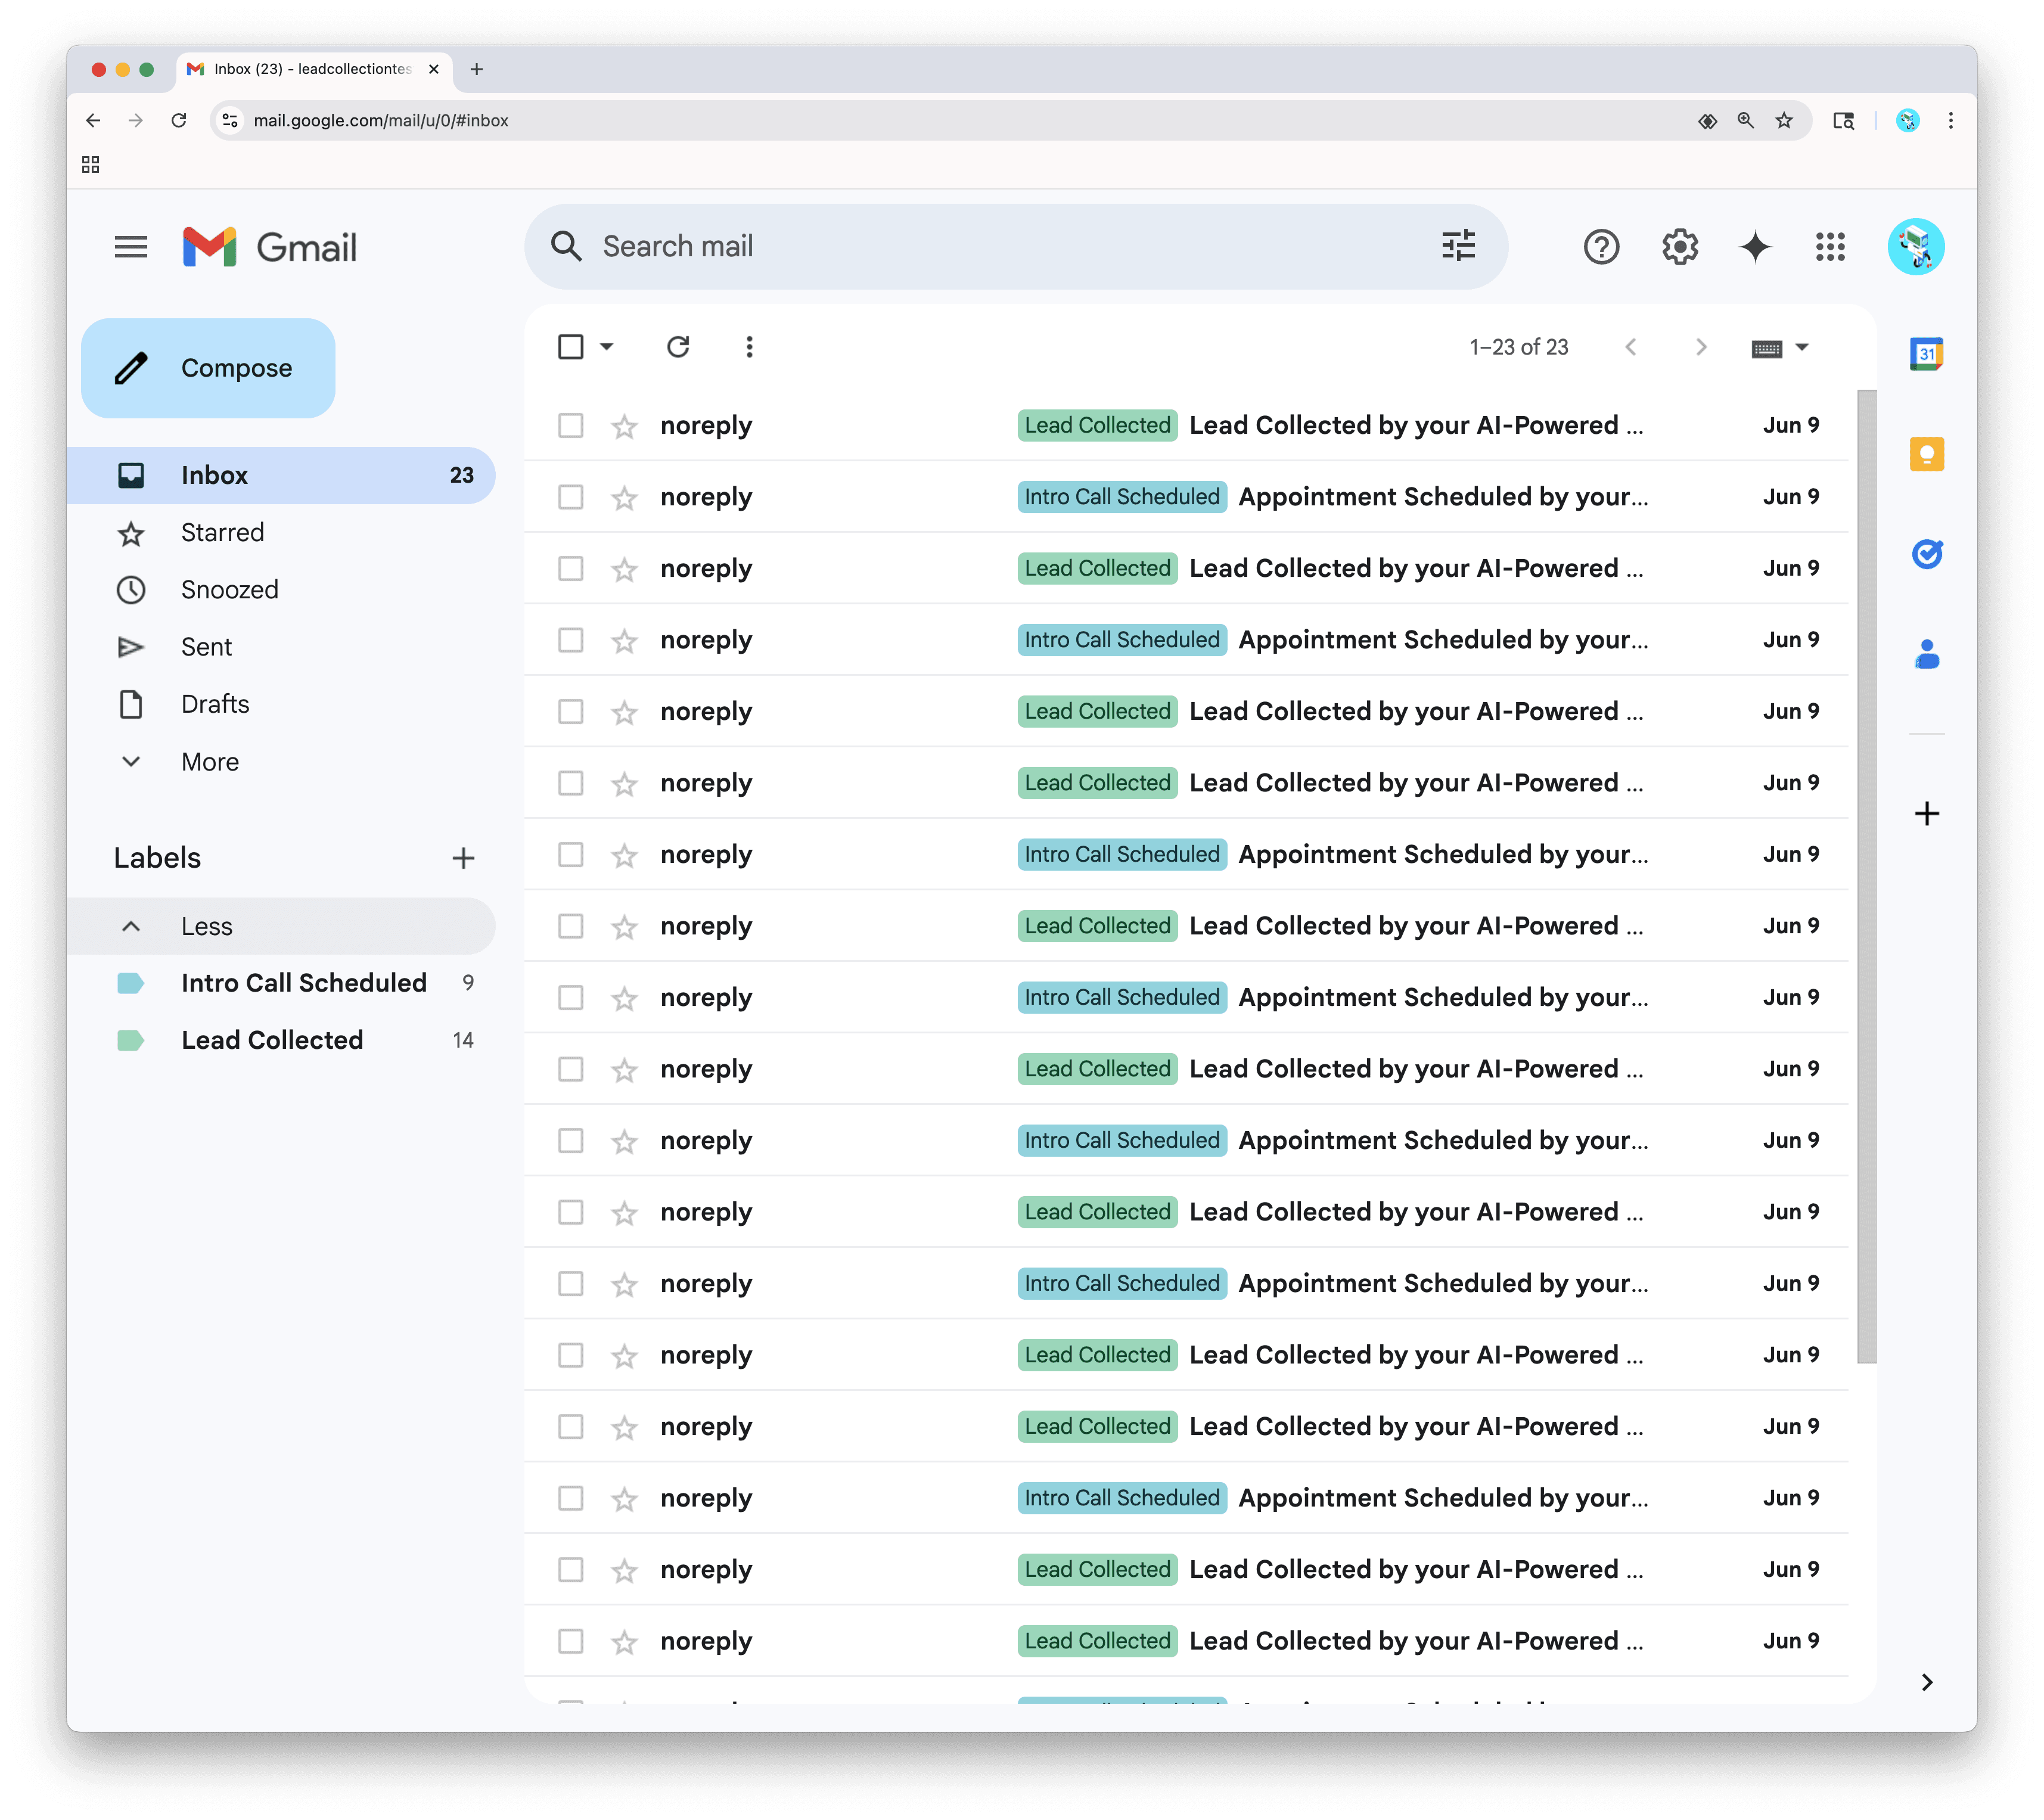The width and height of the screenshot is (2044, 1820).
Task: Star the first Intro Call Scheduled email
Action: click(625, 498)
